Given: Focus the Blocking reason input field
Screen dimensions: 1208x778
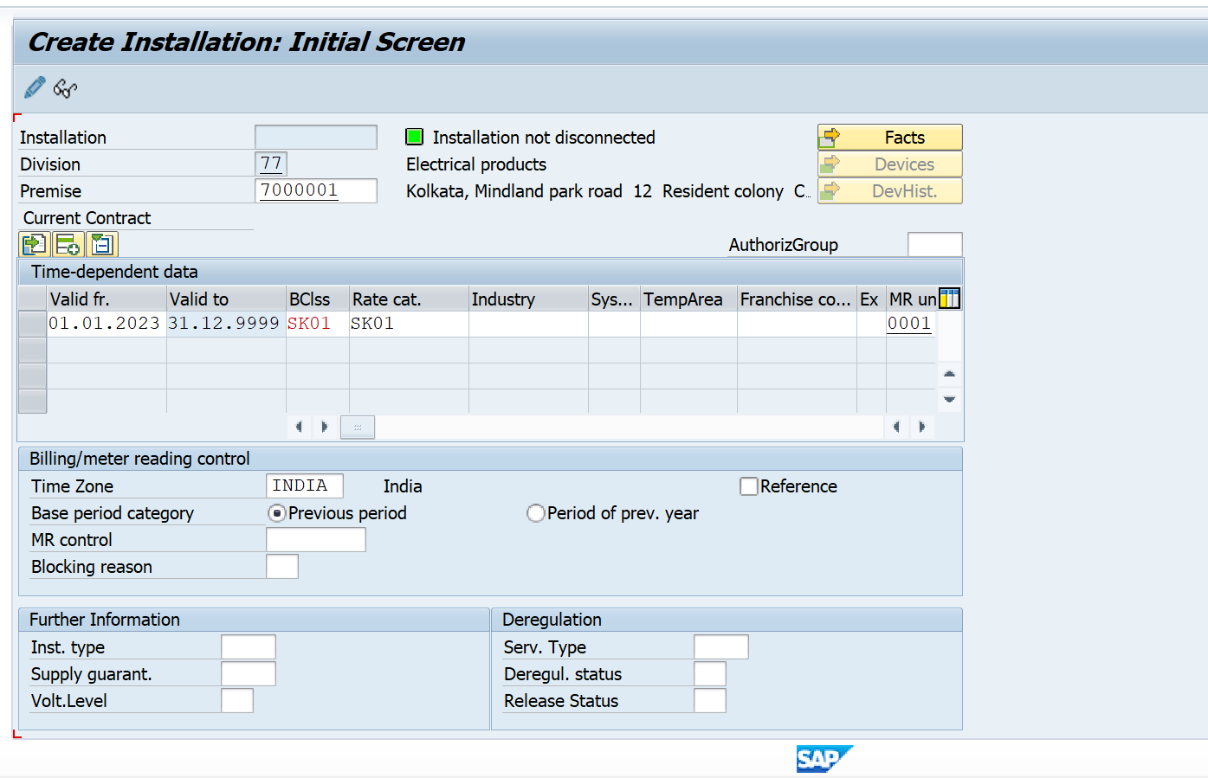Looking at the screenshot, I should [282, 567].
